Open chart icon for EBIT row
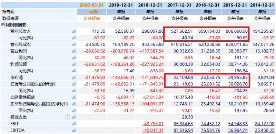 pos(74,124)
